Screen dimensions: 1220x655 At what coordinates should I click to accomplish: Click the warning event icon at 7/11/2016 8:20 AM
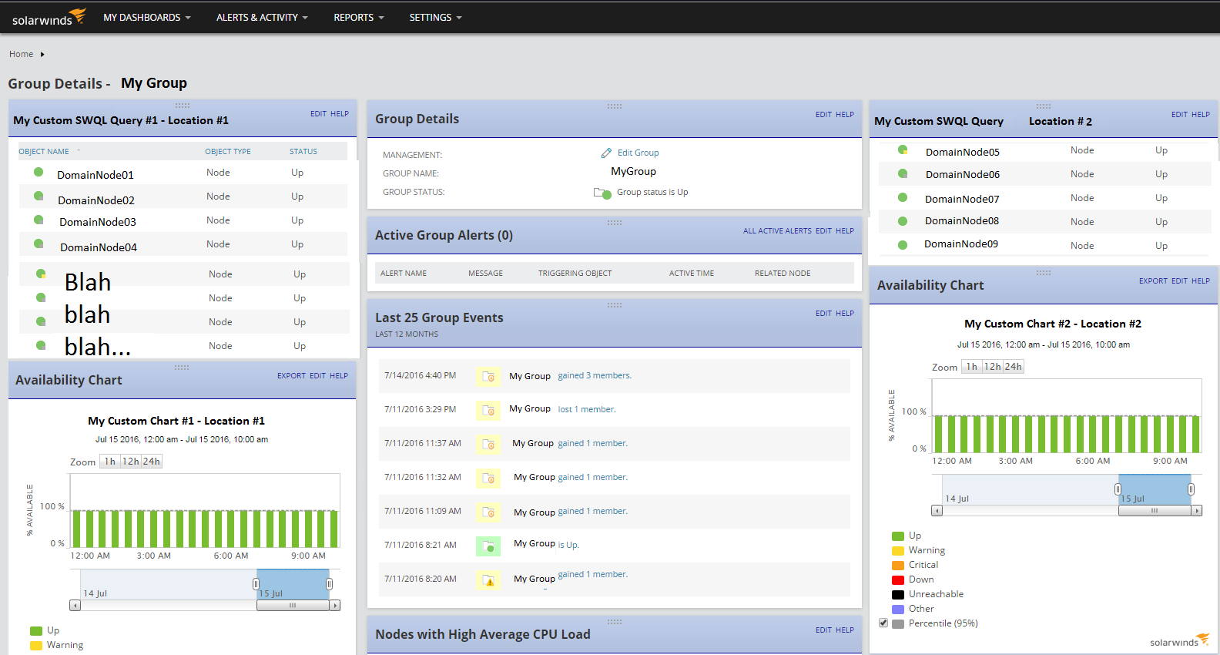488,579
